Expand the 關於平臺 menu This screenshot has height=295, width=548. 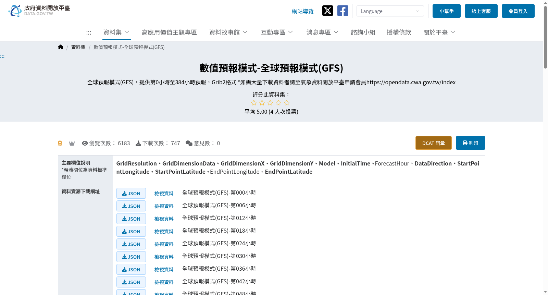tap(439, 32)
